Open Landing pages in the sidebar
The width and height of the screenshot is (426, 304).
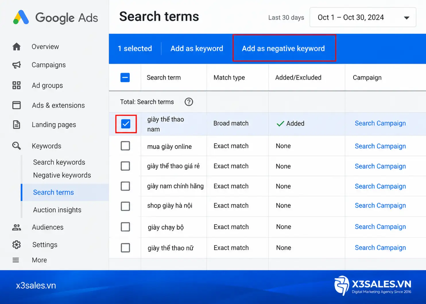(54, 125)
